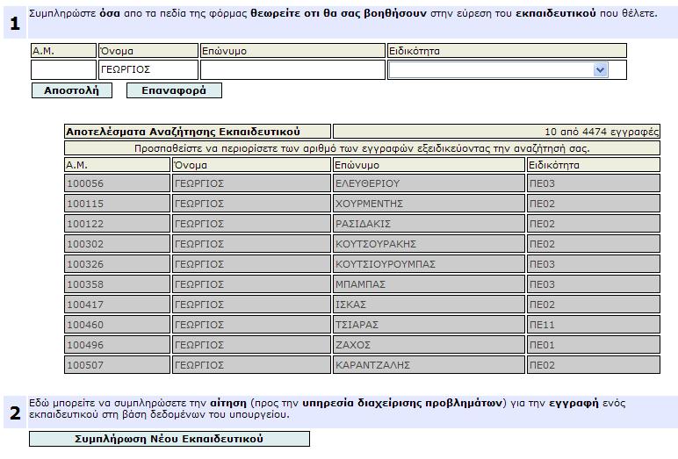Image resolution: width=678 pixels, height=459 pixels.
Task: Click surname ΙΣΚΑΣ in results
Action: point(350,305)
